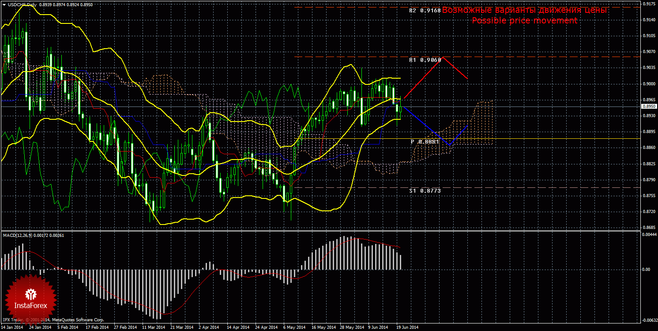The height and width of the screenshot is (331, 658).
Task: Click the '11 Mar 2014' date label
Action: 153,327
